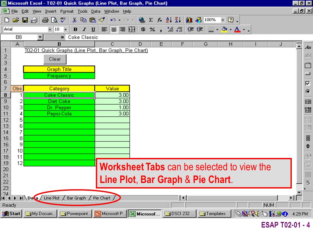Open the font size dropdown
The height and width of the screenshot is (234, 313).
coord(66,30)
